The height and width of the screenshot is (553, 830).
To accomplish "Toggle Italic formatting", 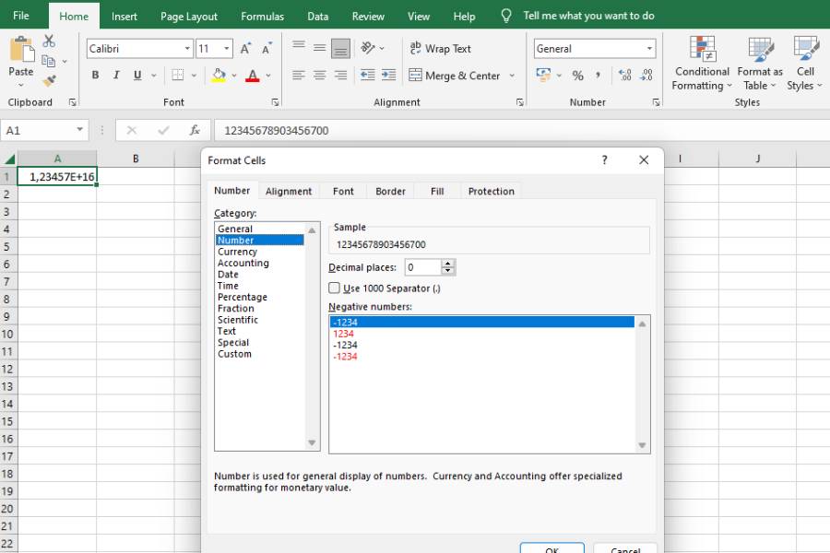I will pyautogui.click(x=116, y=76).
